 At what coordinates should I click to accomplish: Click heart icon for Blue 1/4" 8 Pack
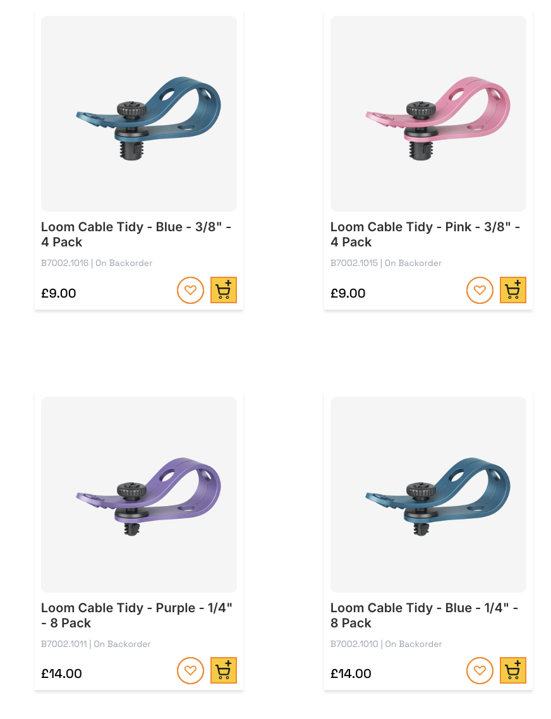coord(480,671)
